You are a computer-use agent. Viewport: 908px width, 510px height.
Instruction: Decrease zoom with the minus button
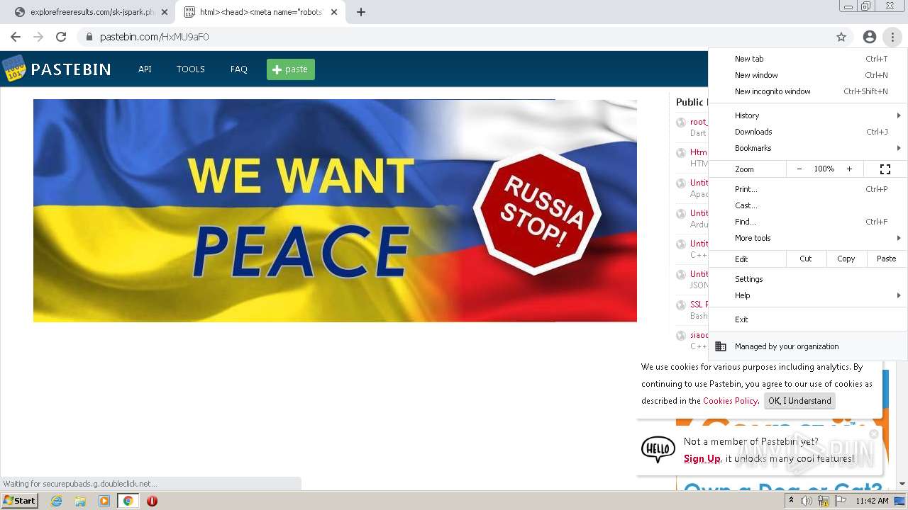[x=799, y=169]
